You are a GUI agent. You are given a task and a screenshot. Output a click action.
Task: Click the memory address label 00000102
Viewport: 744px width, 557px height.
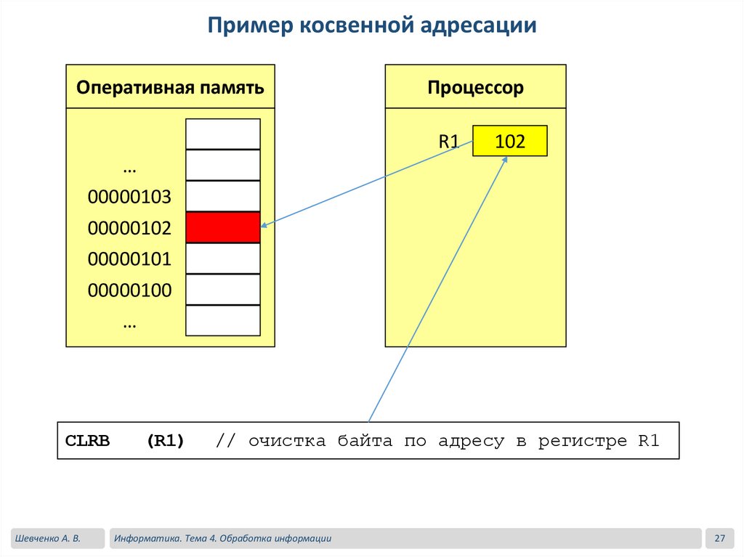(x=129, y=228)
